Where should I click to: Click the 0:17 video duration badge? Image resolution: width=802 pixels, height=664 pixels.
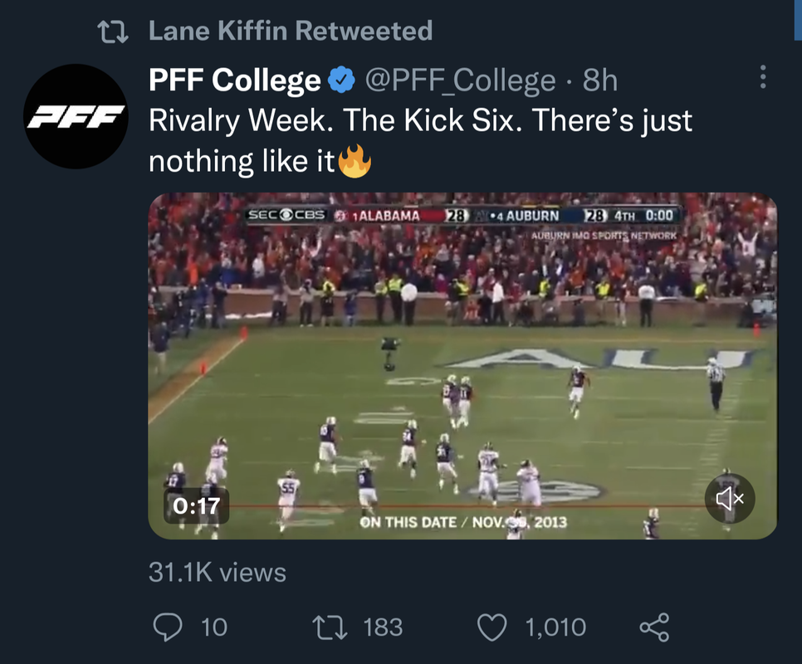click(x=197, y=505)
